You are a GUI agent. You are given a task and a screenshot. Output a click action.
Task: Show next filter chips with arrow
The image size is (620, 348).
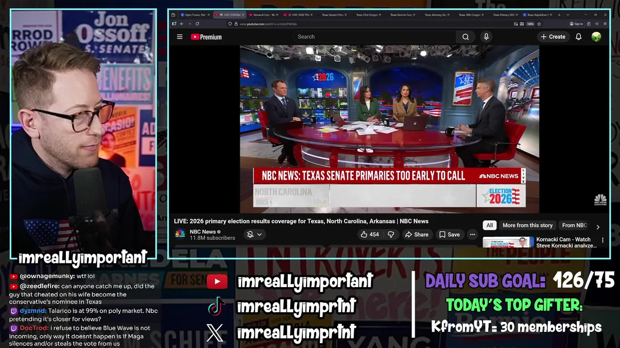click(598, 227)
